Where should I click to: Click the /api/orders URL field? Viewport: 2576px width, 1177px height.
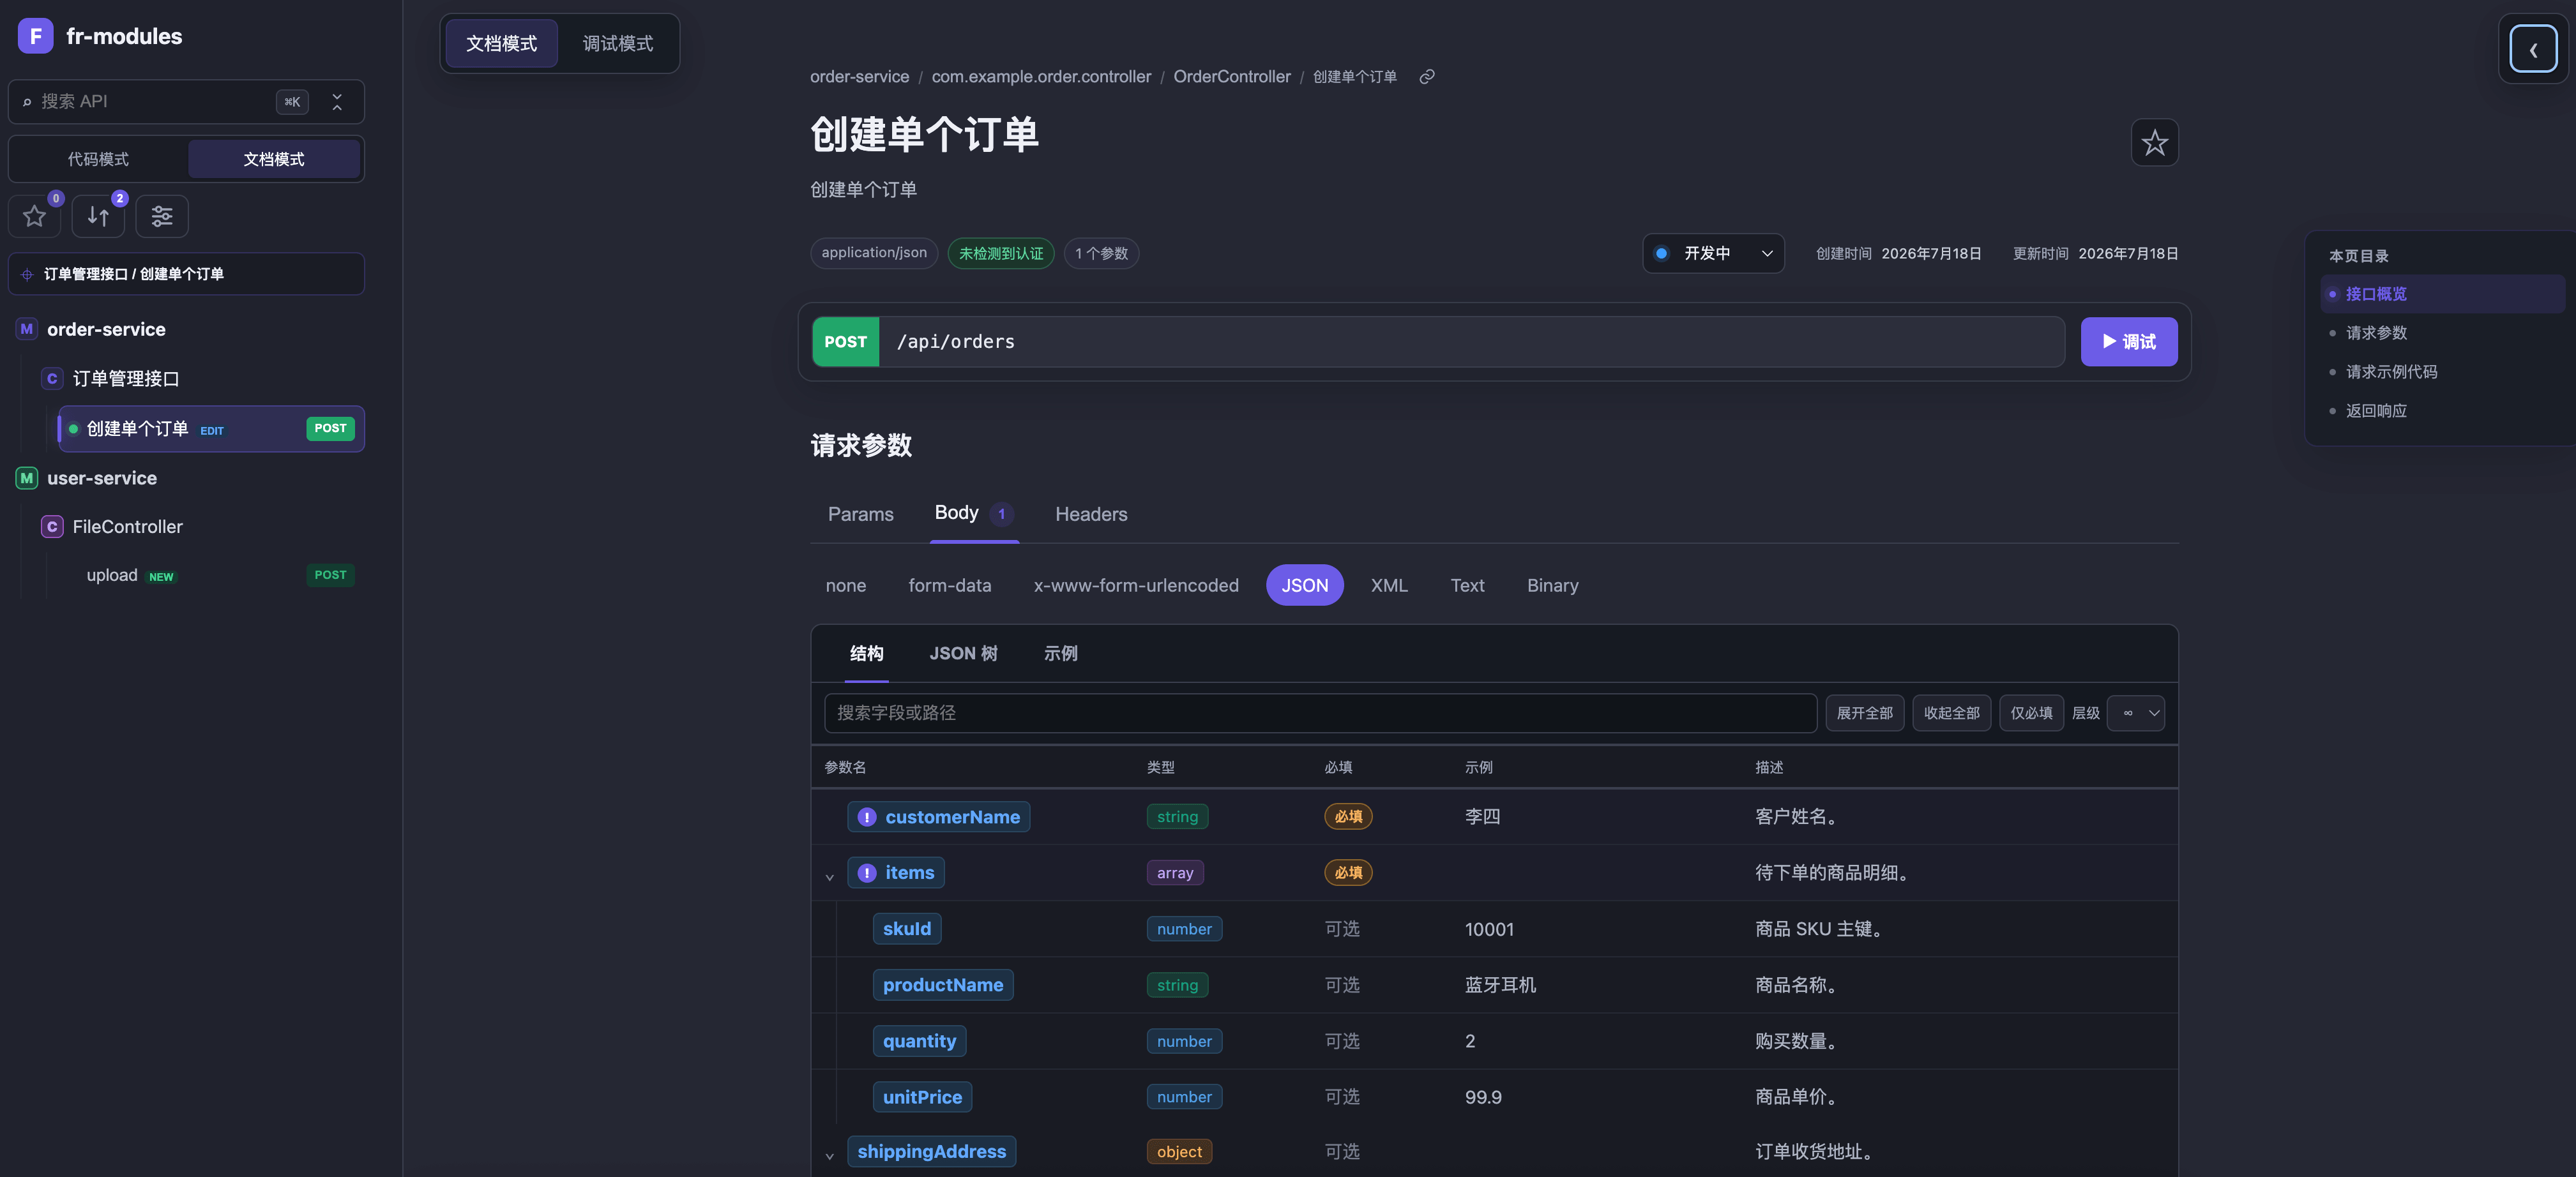coord(1471,341)
